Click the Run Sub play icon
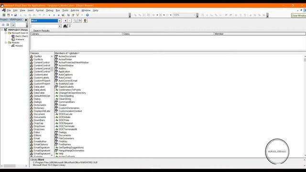306x172 pixels. click(x=49, y=15)
